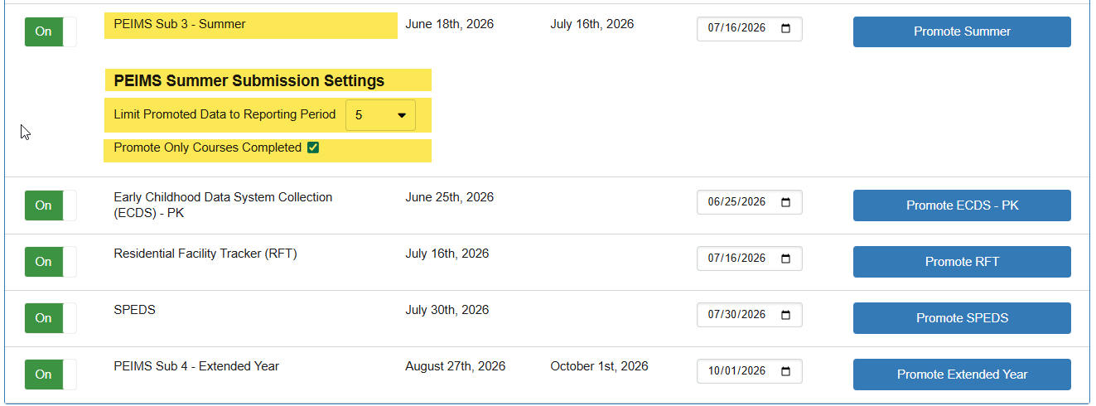Viewport: 1096px width, 406px height.
Task: Turn off PEIMS Sub 4 Extended Year toggle
Action: (x=50, y=375)
